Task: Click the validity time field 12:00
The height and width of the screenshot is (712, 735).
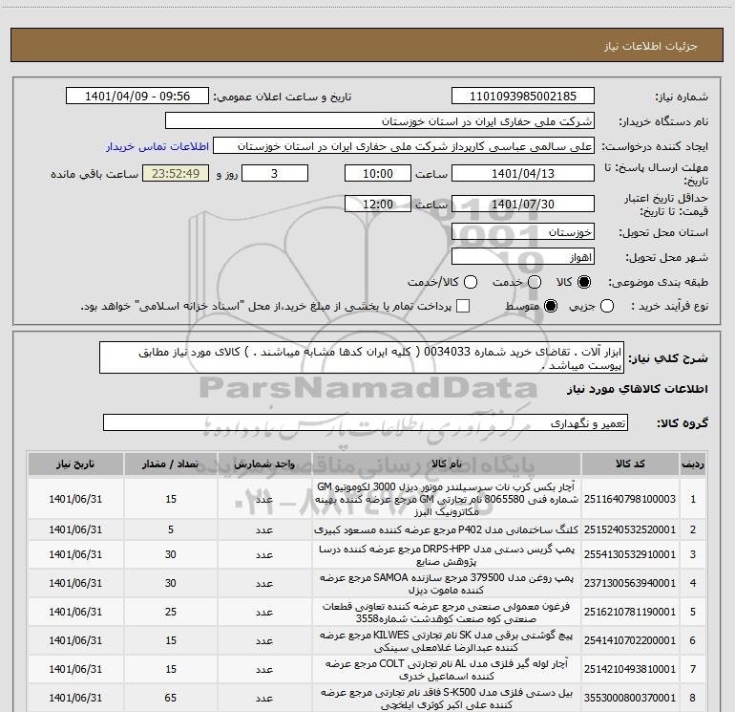Action: click(x=378, y=204)
